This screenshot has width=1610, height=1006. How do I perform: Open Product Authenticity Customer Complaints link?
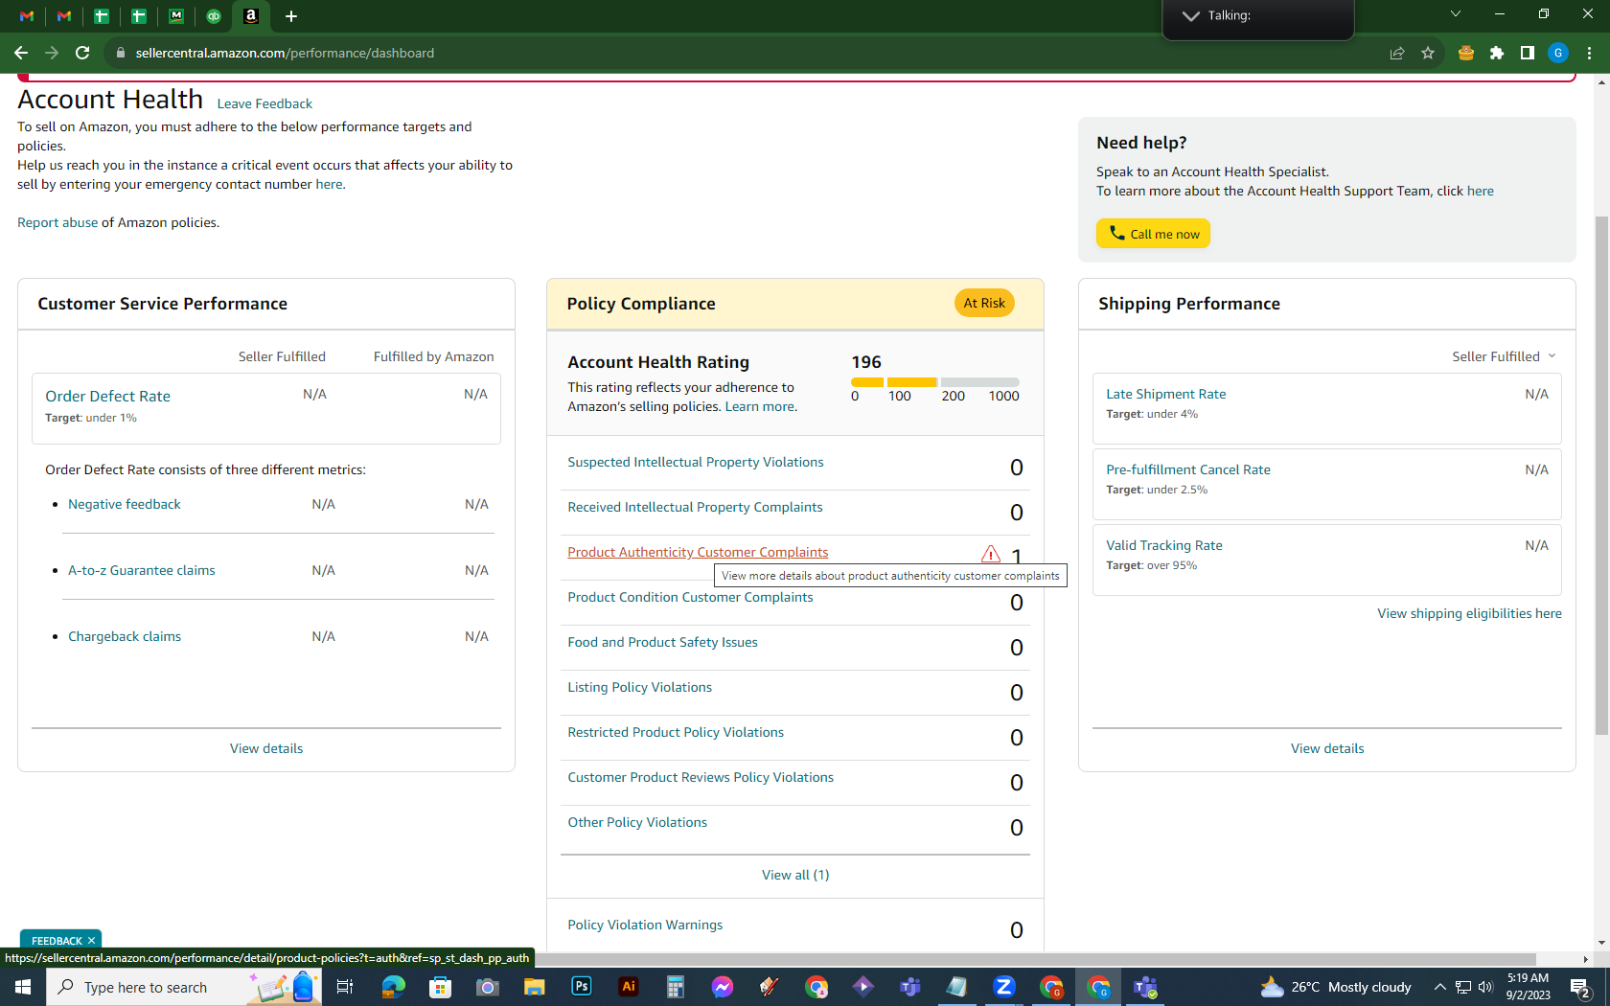point(698,552)
